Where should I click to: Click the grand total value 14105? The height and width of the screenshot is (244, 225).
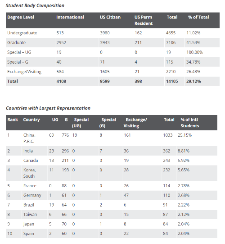172,81
